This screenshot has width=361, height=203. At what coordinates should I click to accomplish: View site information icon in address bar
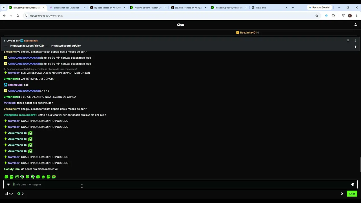pos(26,16)
